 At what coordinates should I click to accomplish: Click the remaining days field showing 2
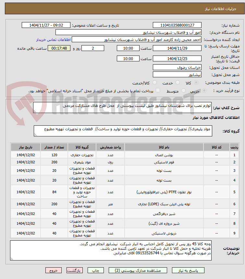pyautogui.click(x=92, y=48)
